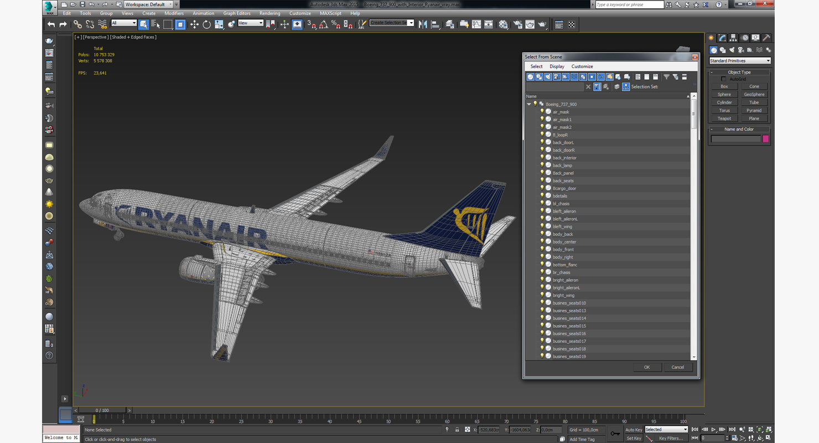Open the reference coordinate View dropdown
This screenshot has width=819, height=443.
[x=251, y=23]
